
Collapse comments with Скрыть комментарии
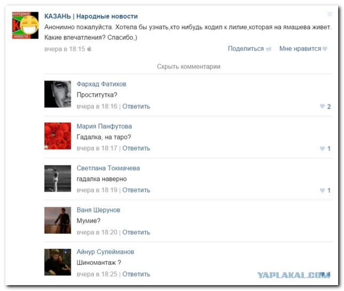click(x=189, y=66)
